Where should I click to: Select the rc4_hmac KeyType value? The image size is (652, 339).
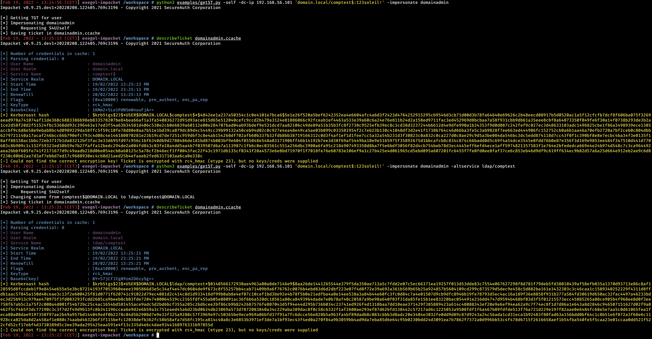pos(102,105)
